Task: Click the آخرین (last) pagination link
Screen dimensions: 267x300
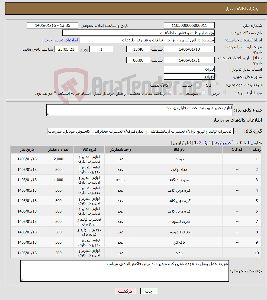Action: [228, 143]
